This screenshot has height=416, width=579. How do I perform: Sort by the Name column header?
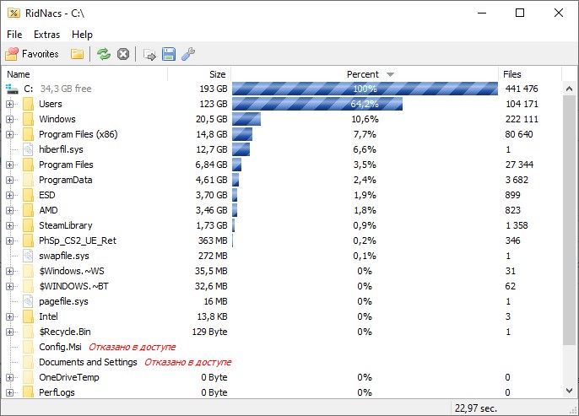click(x=84, y=74)
